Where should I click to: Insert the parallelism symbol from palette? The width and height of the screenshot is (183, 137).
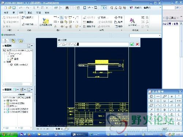[172, 105]
